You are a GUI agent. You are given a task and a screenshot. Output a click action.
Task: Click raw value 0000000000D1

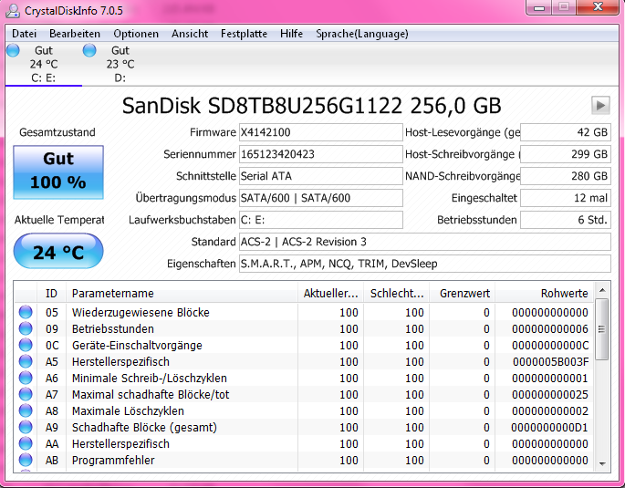pos(549,428)
